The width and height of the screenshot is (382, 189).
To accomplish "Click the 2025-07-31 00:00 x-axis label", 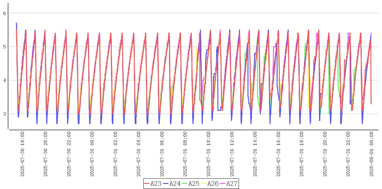I will (92, 154).
